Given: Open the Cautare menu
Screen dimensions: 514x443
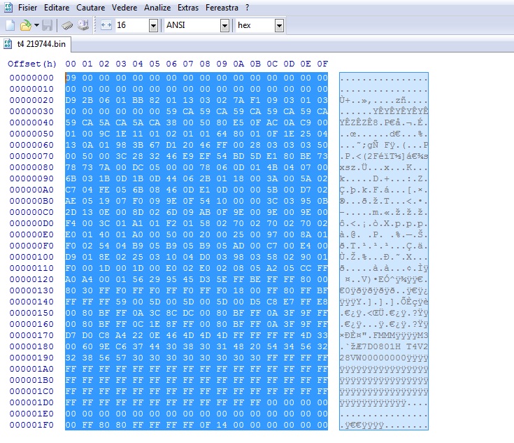Looking at the screenshot, I should coord(90,8).
